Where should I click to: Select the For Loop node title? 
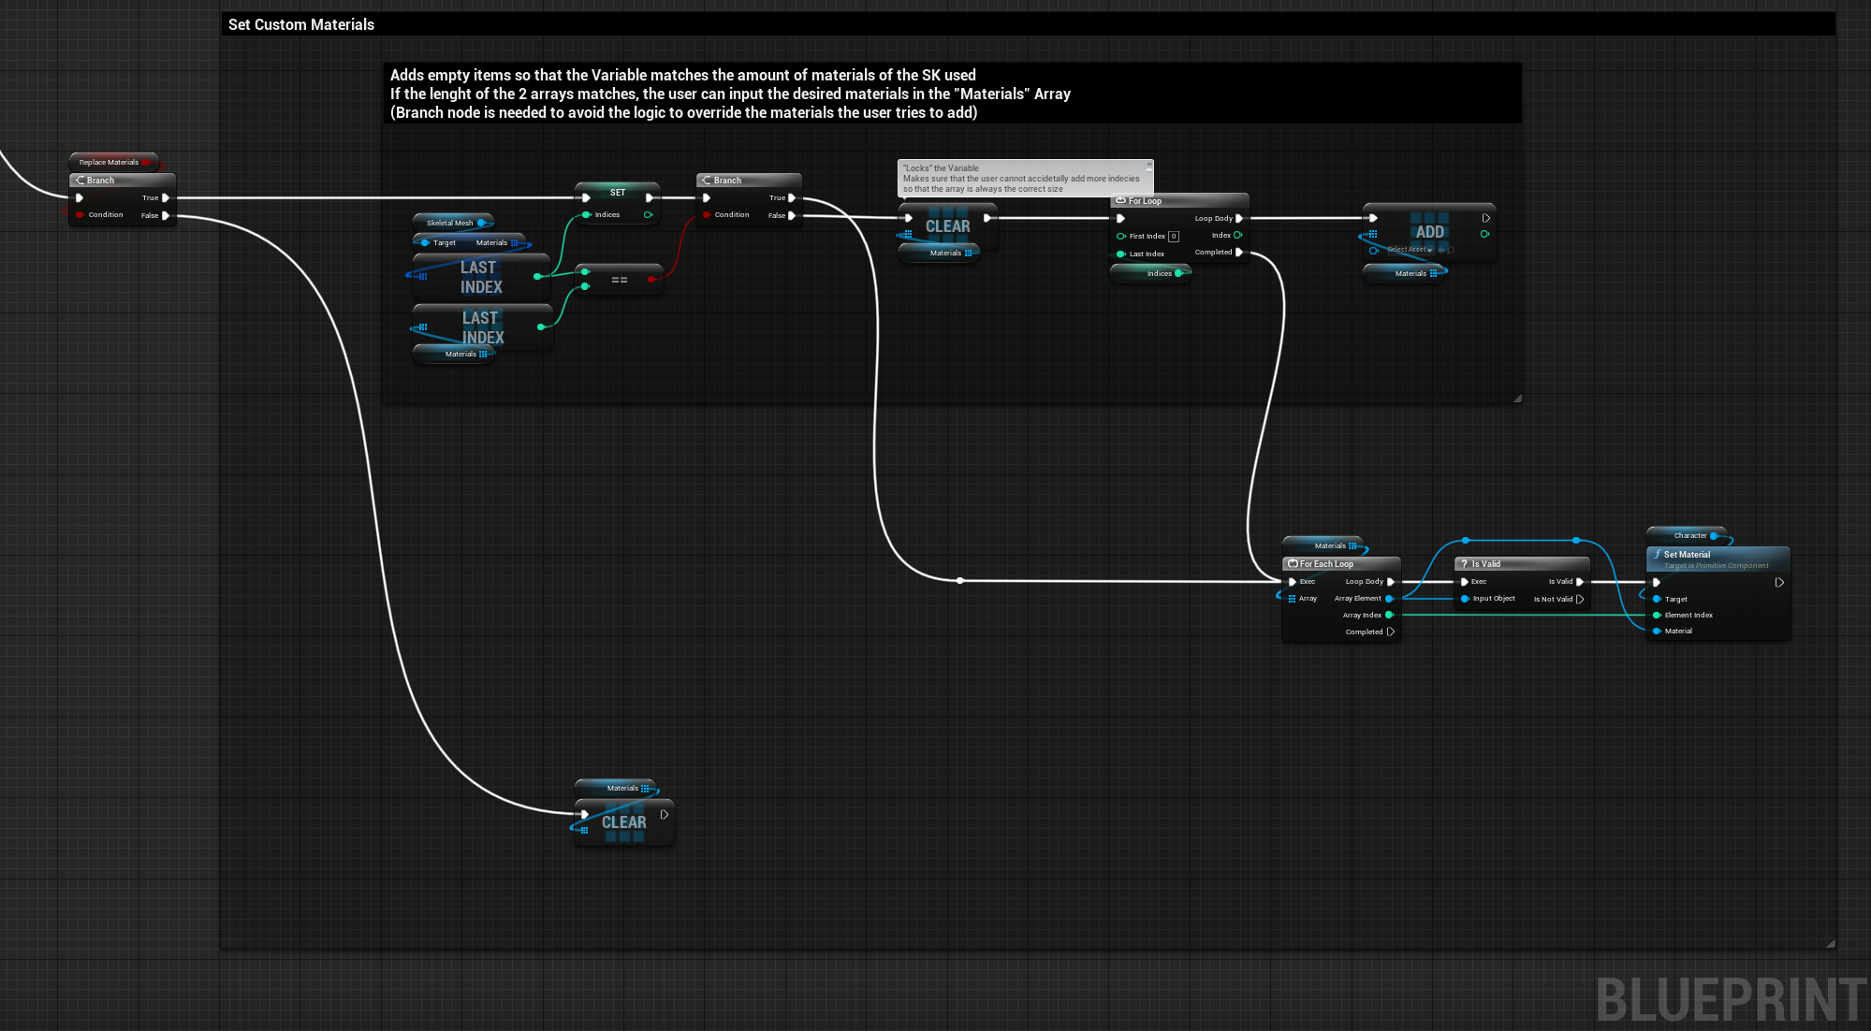(x=1145, y=201)
